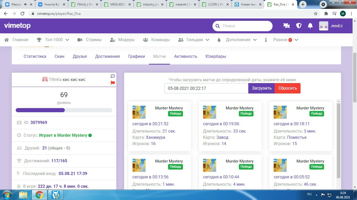Click the date input field for matches
Screen dimensions: 357x200
point(206,88)
